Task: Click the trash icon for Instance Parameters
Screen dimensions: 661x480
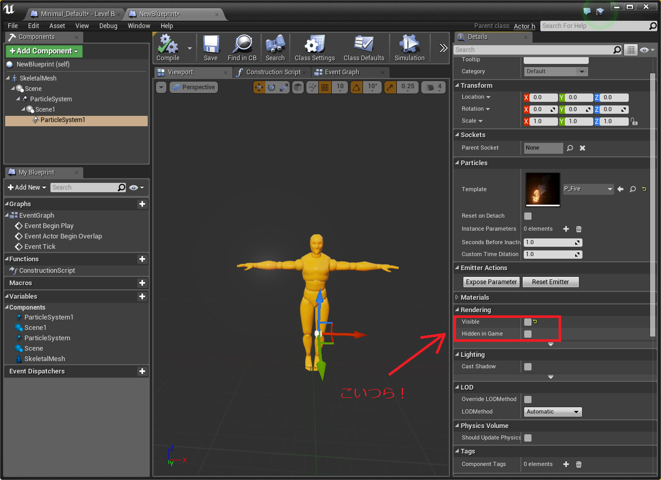Action: pos(579,229)
